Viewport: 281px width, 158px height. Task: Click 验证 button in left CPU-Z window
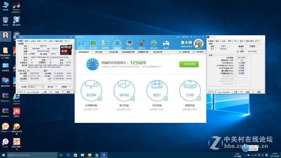57,92
